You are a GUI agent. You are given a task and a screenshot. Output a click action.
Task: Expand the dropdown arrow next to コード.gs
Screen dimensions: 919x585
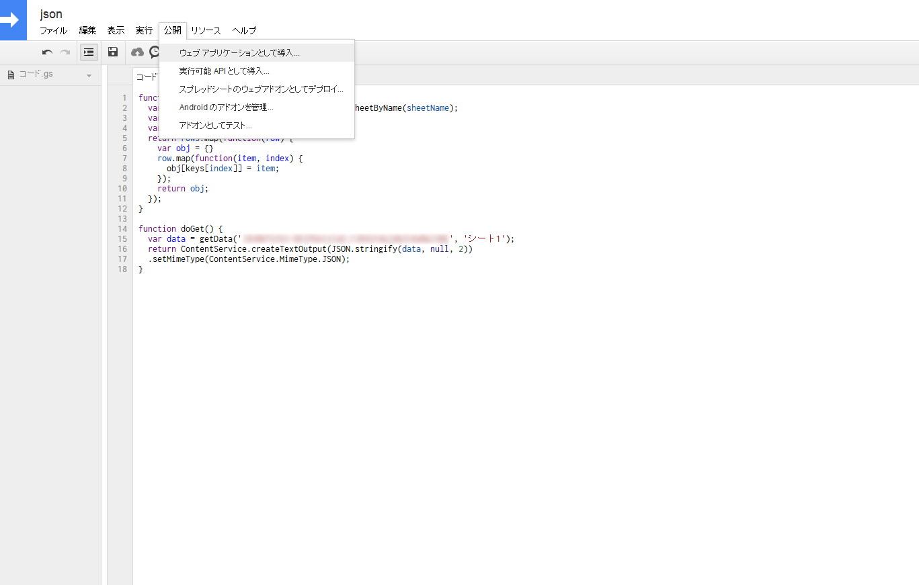pos(89,74)
